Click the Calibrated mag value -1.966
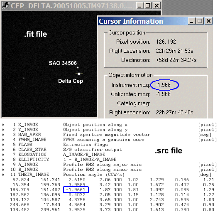 163,94
